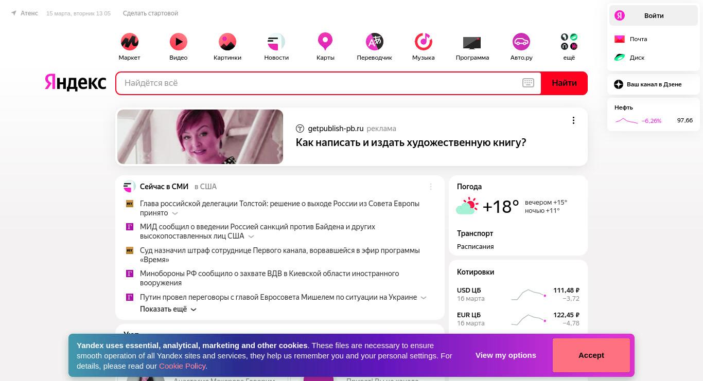Open the Cookie Policy link
Viewport: 703px width, 381px height.
coord(182,366)
